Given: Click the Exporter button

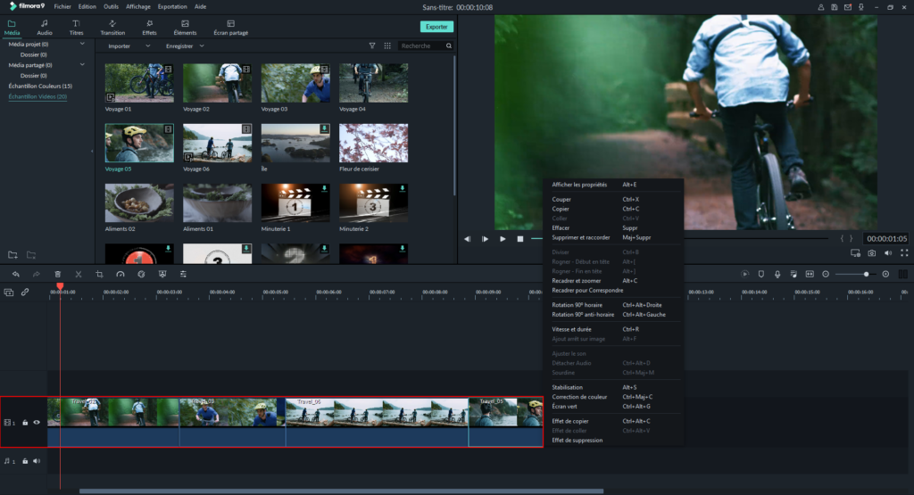Looking at the screenshot, I should tap(436, 27).
